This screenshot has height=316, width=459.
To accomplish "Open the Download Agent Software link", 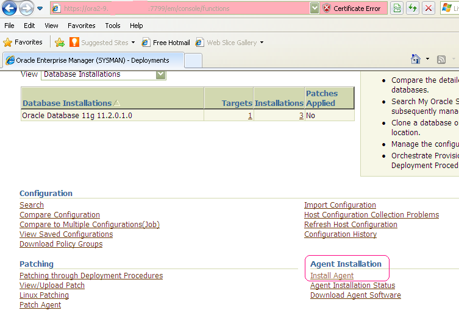I will point(355,295).
